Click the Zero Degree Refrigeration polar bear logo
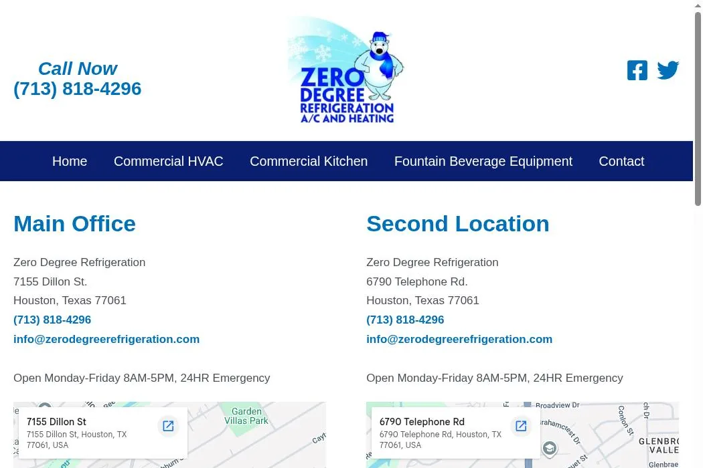 point(345,70)
